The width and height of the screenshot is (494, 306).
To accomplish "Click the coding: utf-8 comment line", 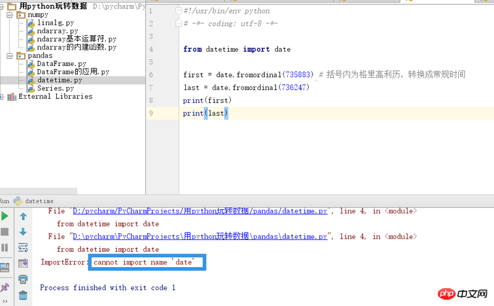I will point(230,23).
